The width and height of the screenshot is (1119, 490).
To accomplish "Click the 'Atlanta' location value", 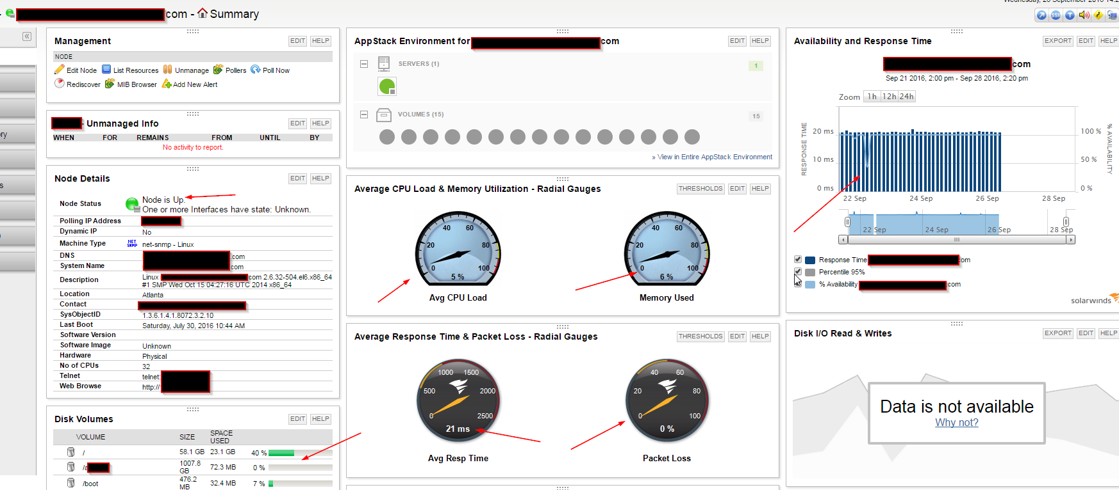I will (153, 295).
